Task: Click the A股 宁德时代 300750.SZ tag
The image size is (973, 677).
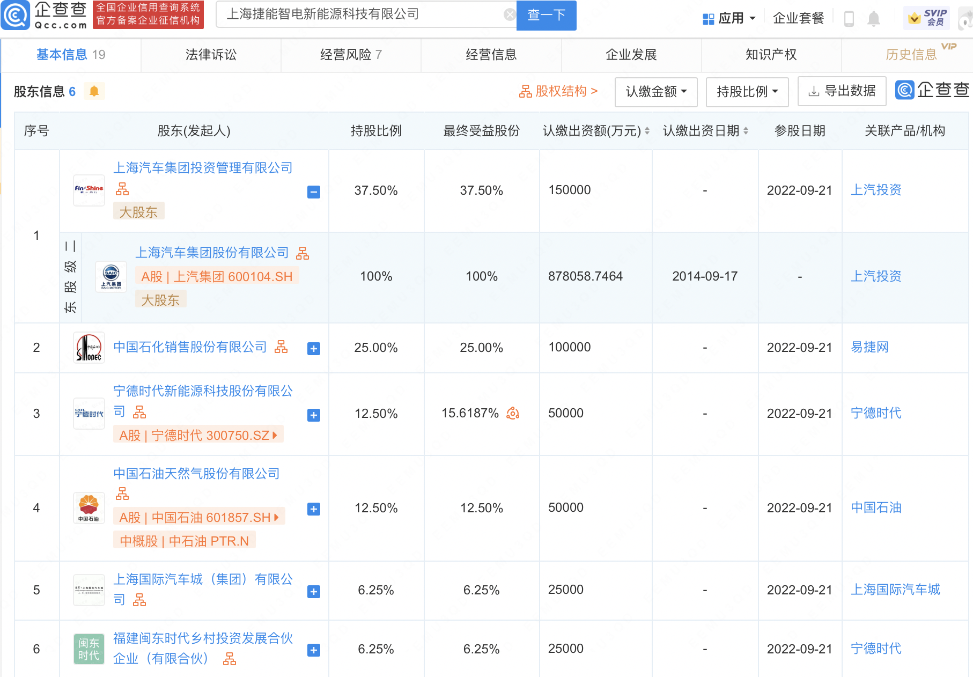Action: [x=198, y=435]
